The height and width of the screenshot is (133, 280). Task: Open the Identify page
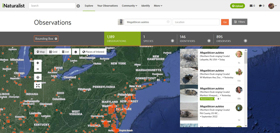(x=145, y=6)
